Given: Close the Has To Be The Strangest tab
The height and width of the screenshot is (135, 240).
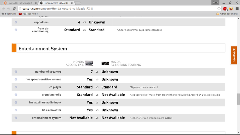Looking at the screenshot, I should coord(36,3).
